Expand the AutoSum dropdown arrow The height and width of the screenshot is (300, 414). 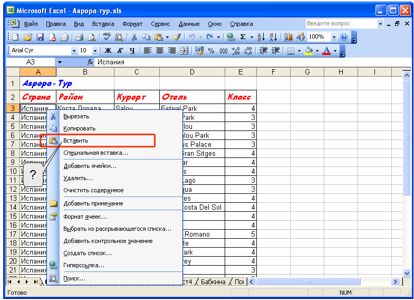(x=252, y=37)
